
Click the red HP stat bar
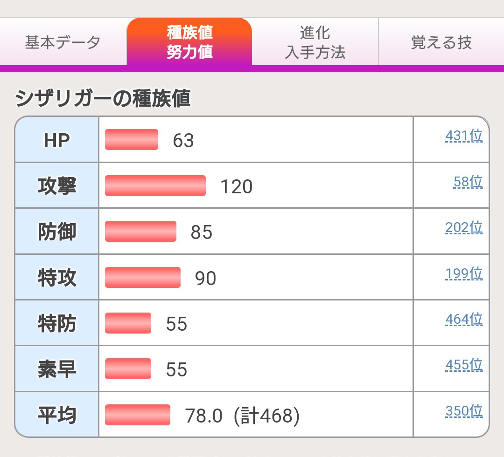click(x=132, y=140)
